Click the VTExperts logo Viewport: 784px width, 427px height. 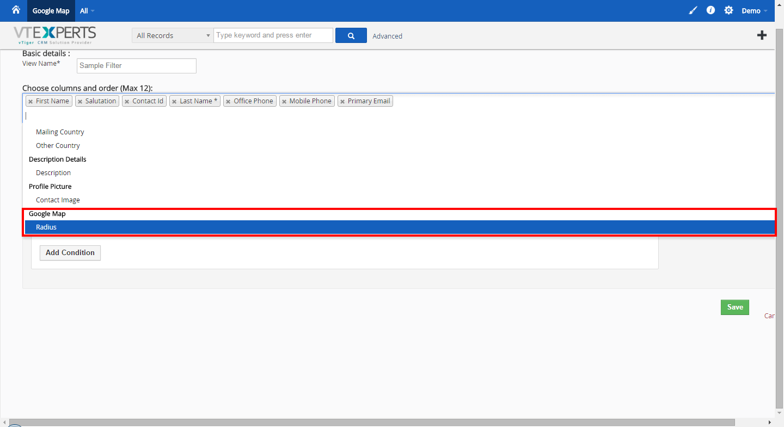[x=55, y=35]
